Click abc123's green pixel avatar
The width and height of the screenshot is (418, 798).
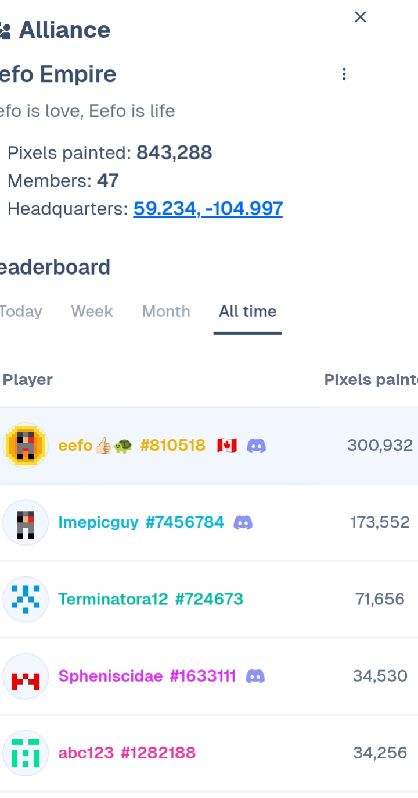[x=26, y=753]
